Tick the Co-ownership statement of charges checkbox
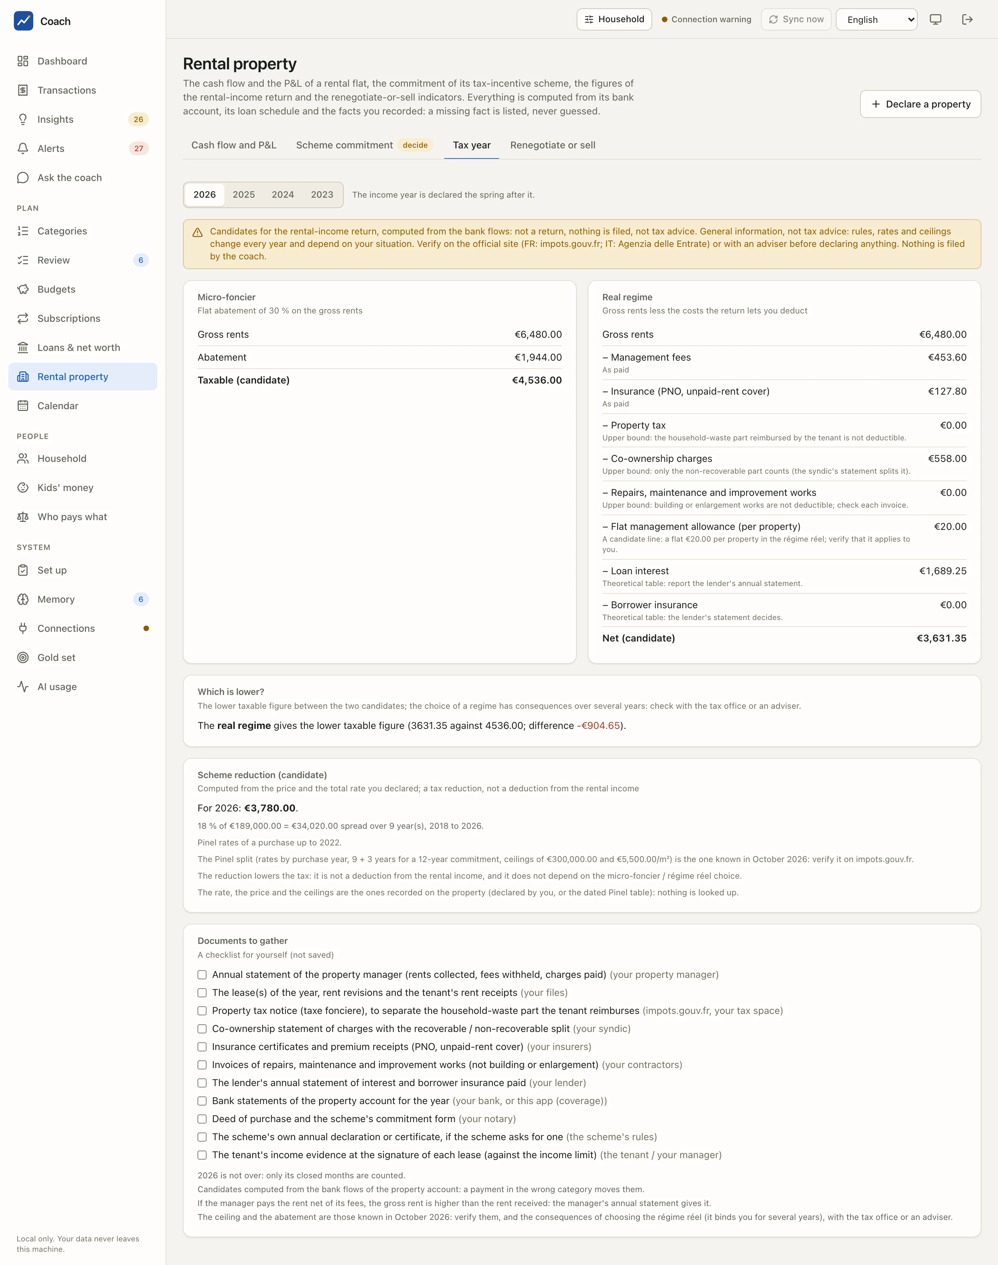This screenshot has height=1265, width=998. click(202, 1029)
